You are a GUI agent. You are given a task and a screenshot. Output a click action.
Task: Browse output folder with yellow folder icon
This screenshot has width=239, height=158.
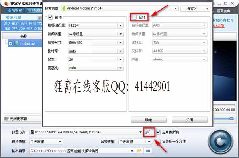(x=139, y=151)
